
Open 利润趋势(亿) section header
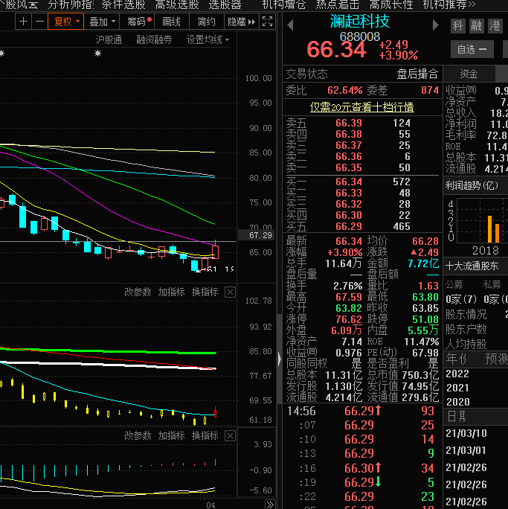point(472,185)
